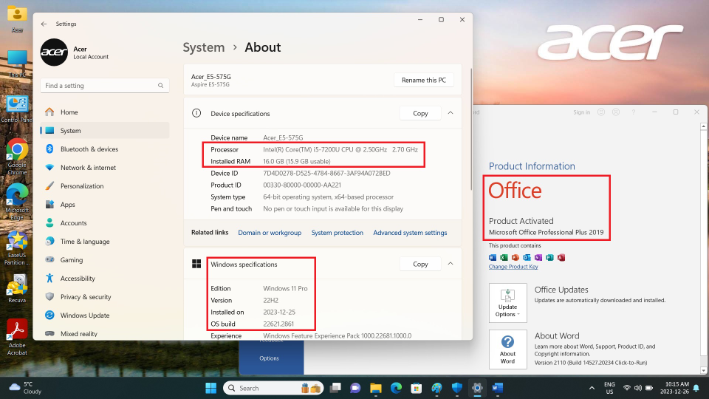
Task: Open File Explorer from the taskbar
Action: coord(376,388)
